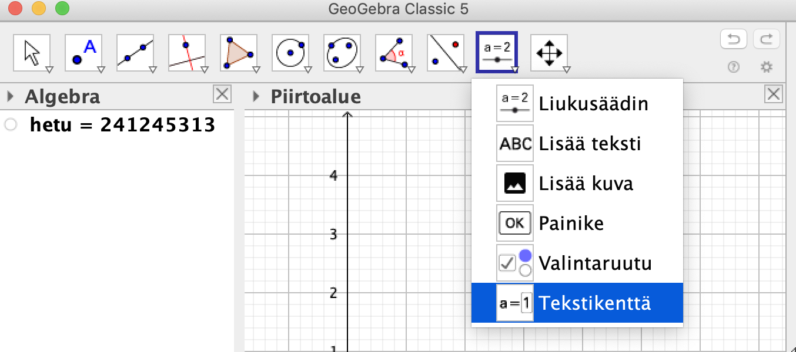796x352 pixels.
Task: Select the Move Graphics View tool
Action: pos(548,53)
